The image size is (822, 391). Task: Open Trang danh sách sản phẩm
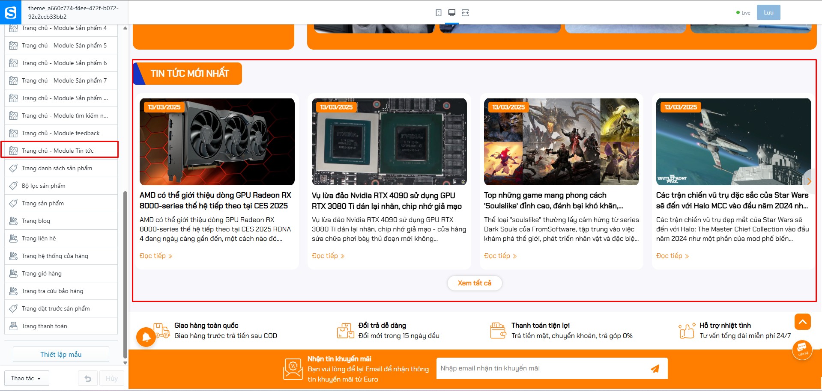(x=61, y=168)
